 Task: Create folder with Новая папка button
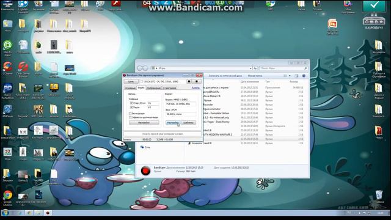coord(255,76)
